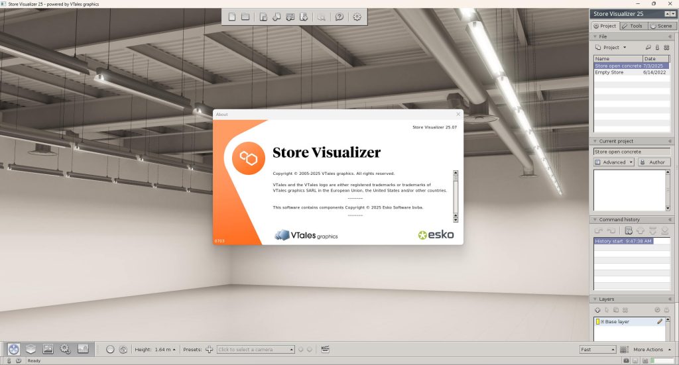679x365 pixels.
Task: Expand the Base layer tree node
Action: tap(602, 321)
